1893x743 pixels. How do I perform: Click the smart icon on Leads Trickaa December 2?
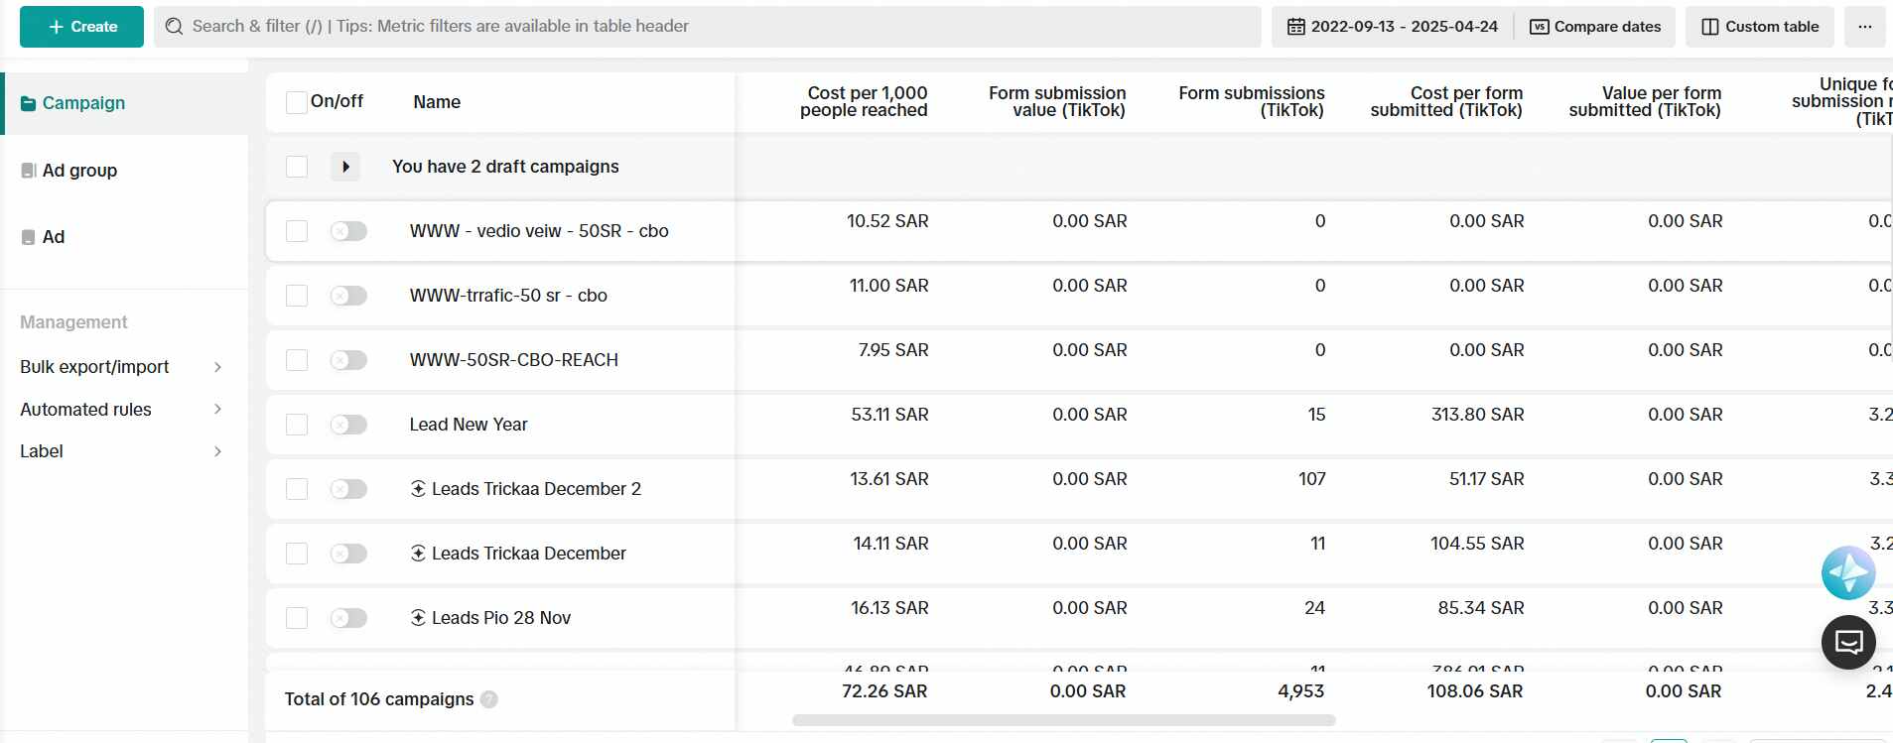pos(418,489)
